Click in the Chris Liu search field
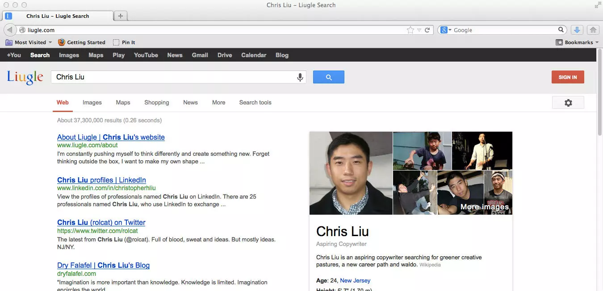Image resolution: width=603 pixels, height=291 pixels. pyautogui.click(x=174, y=77)
